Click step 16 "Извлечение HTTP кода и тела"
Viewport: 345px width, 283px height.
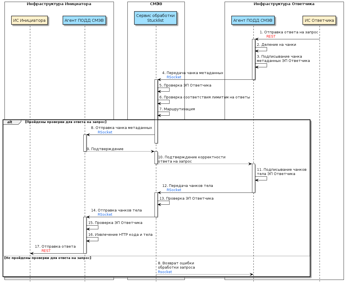[120, 235]
